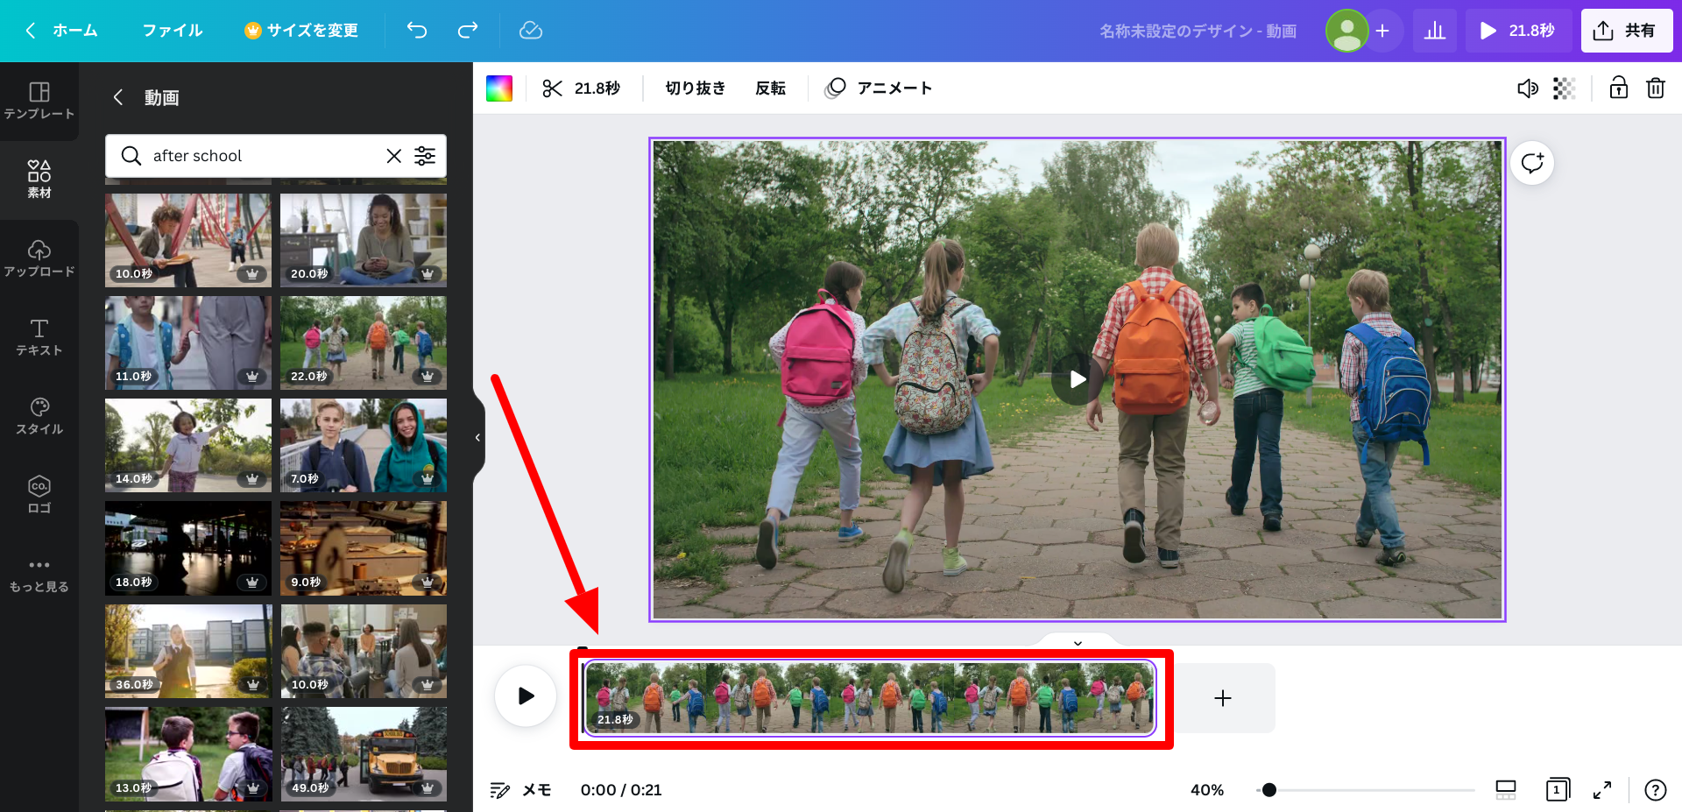The height and width of the screenshot is (812, 1682).
Task: Open サイズを変更 option
Action: [x=301, y=31]
